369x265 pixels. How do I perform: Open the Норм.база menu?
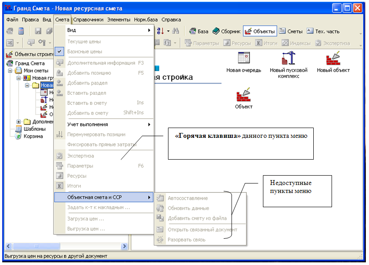146,20
